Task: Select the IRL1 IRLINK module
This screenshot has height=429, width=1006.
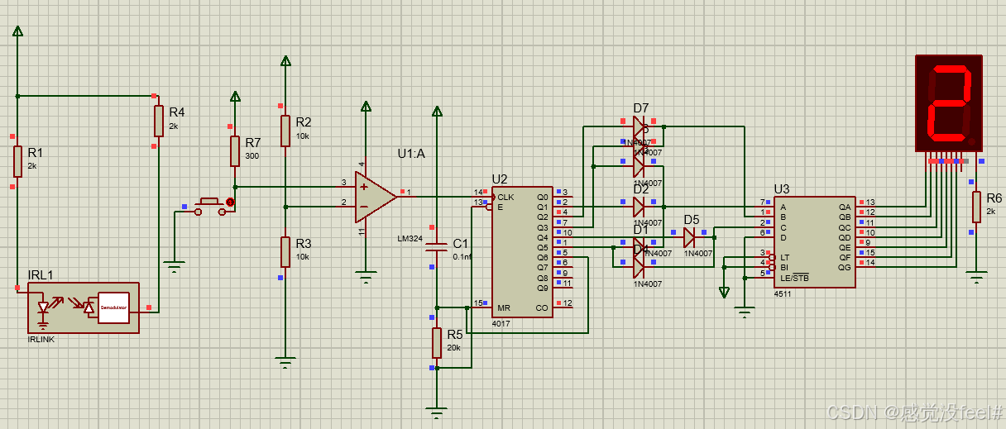Action: 83,308
